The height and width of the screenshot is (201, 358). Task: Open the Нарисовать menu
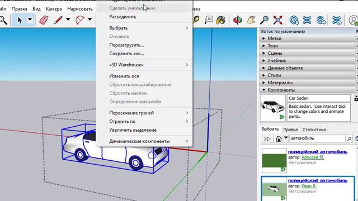[x=80, y=9]
